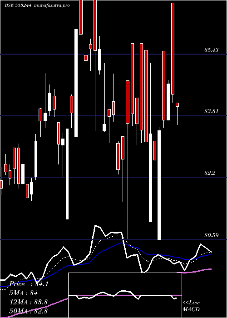Click the 80.59 price level label

click(x=212, y=235)
